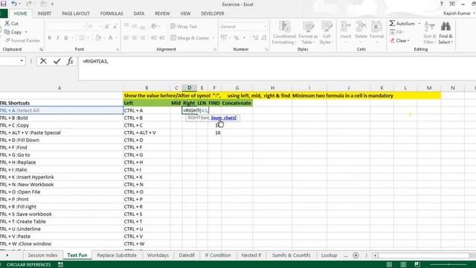Toggle Merge & Center option
This screenshot has width=476, height=268.
190,38
